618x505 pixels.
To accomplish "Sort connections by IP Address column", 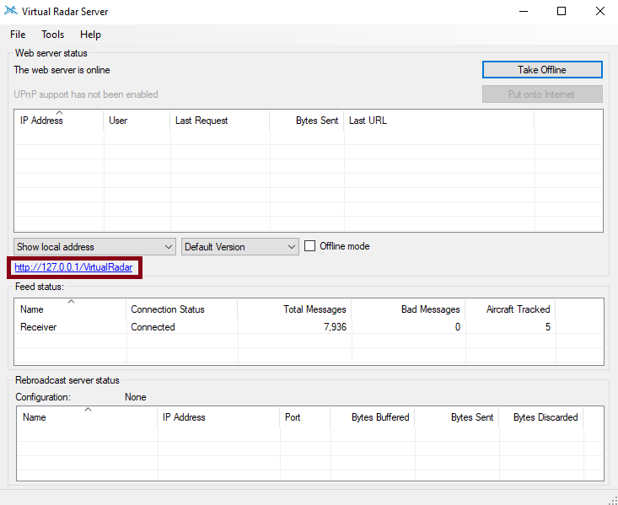I will [x=59, y=121].
